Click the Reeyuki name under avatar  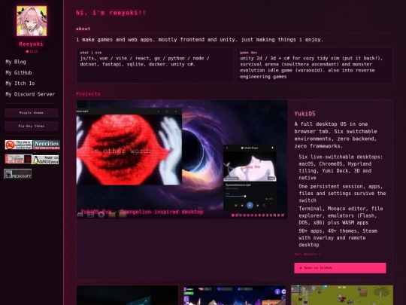[32, 44]
